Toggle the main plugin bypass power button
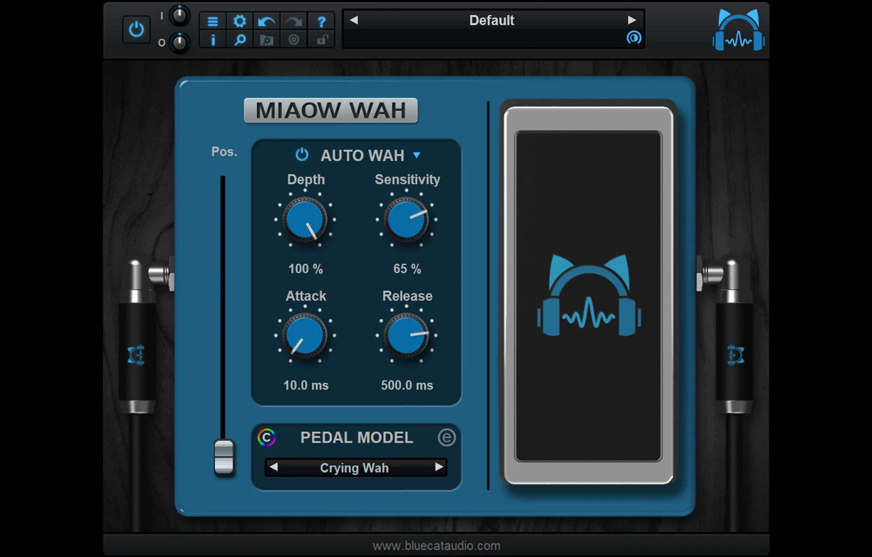 coord(136,29)
